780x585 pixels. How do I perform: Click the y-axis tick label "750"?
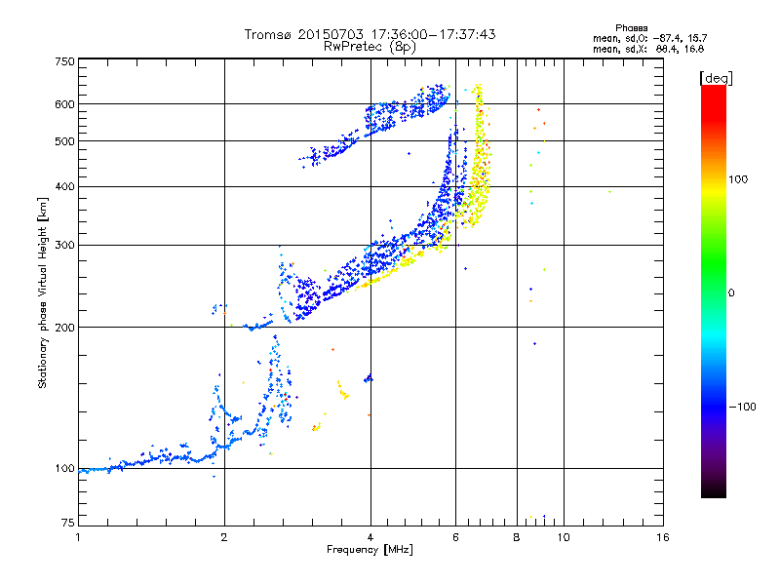64,61
